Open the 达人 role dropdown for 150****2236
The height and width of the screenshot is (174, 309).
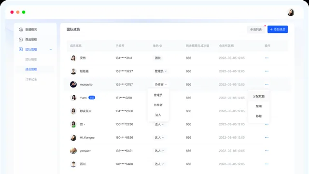click(159, 124)
